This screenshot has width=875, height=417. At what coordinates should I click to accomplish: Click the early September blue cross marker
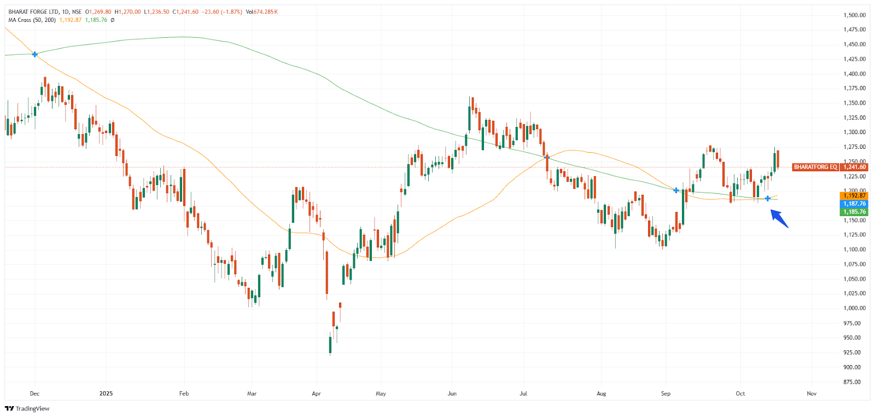676,190
